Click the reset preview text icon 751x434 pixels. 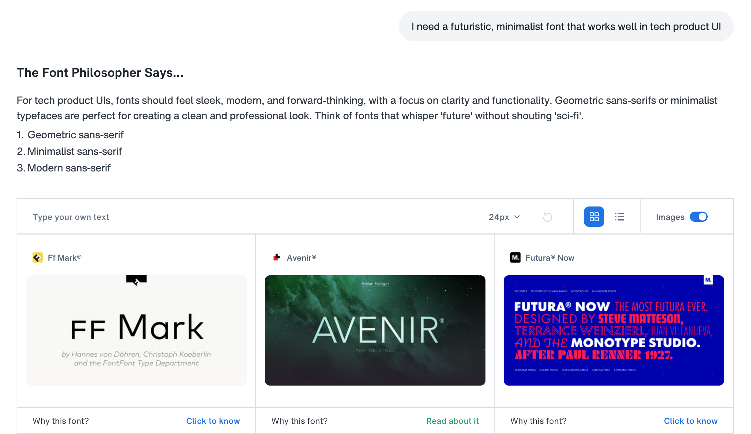click(x=547, y=217)
